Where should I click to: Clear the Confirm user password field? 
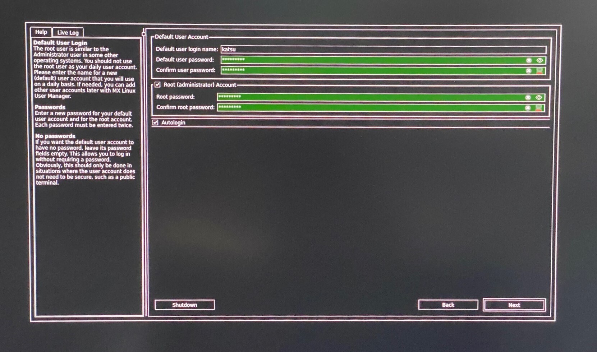[528, 70]
